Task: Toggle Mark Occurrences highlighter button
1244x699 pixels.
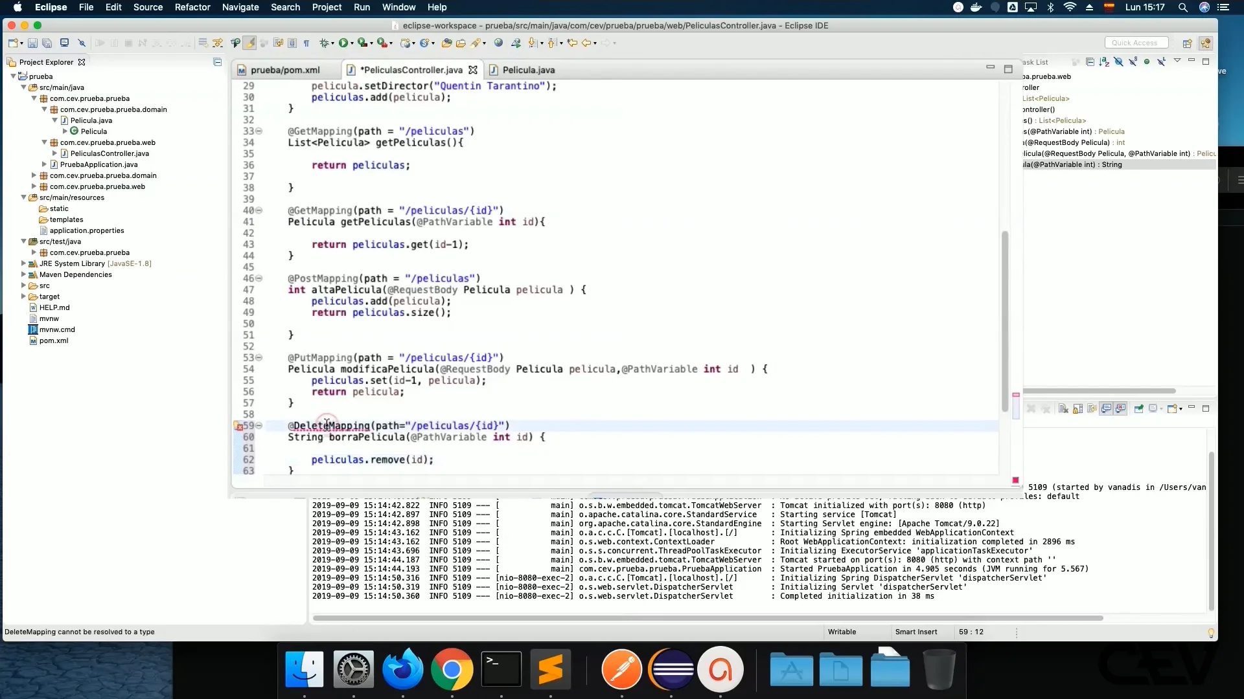Action: [x=249, y=43]
